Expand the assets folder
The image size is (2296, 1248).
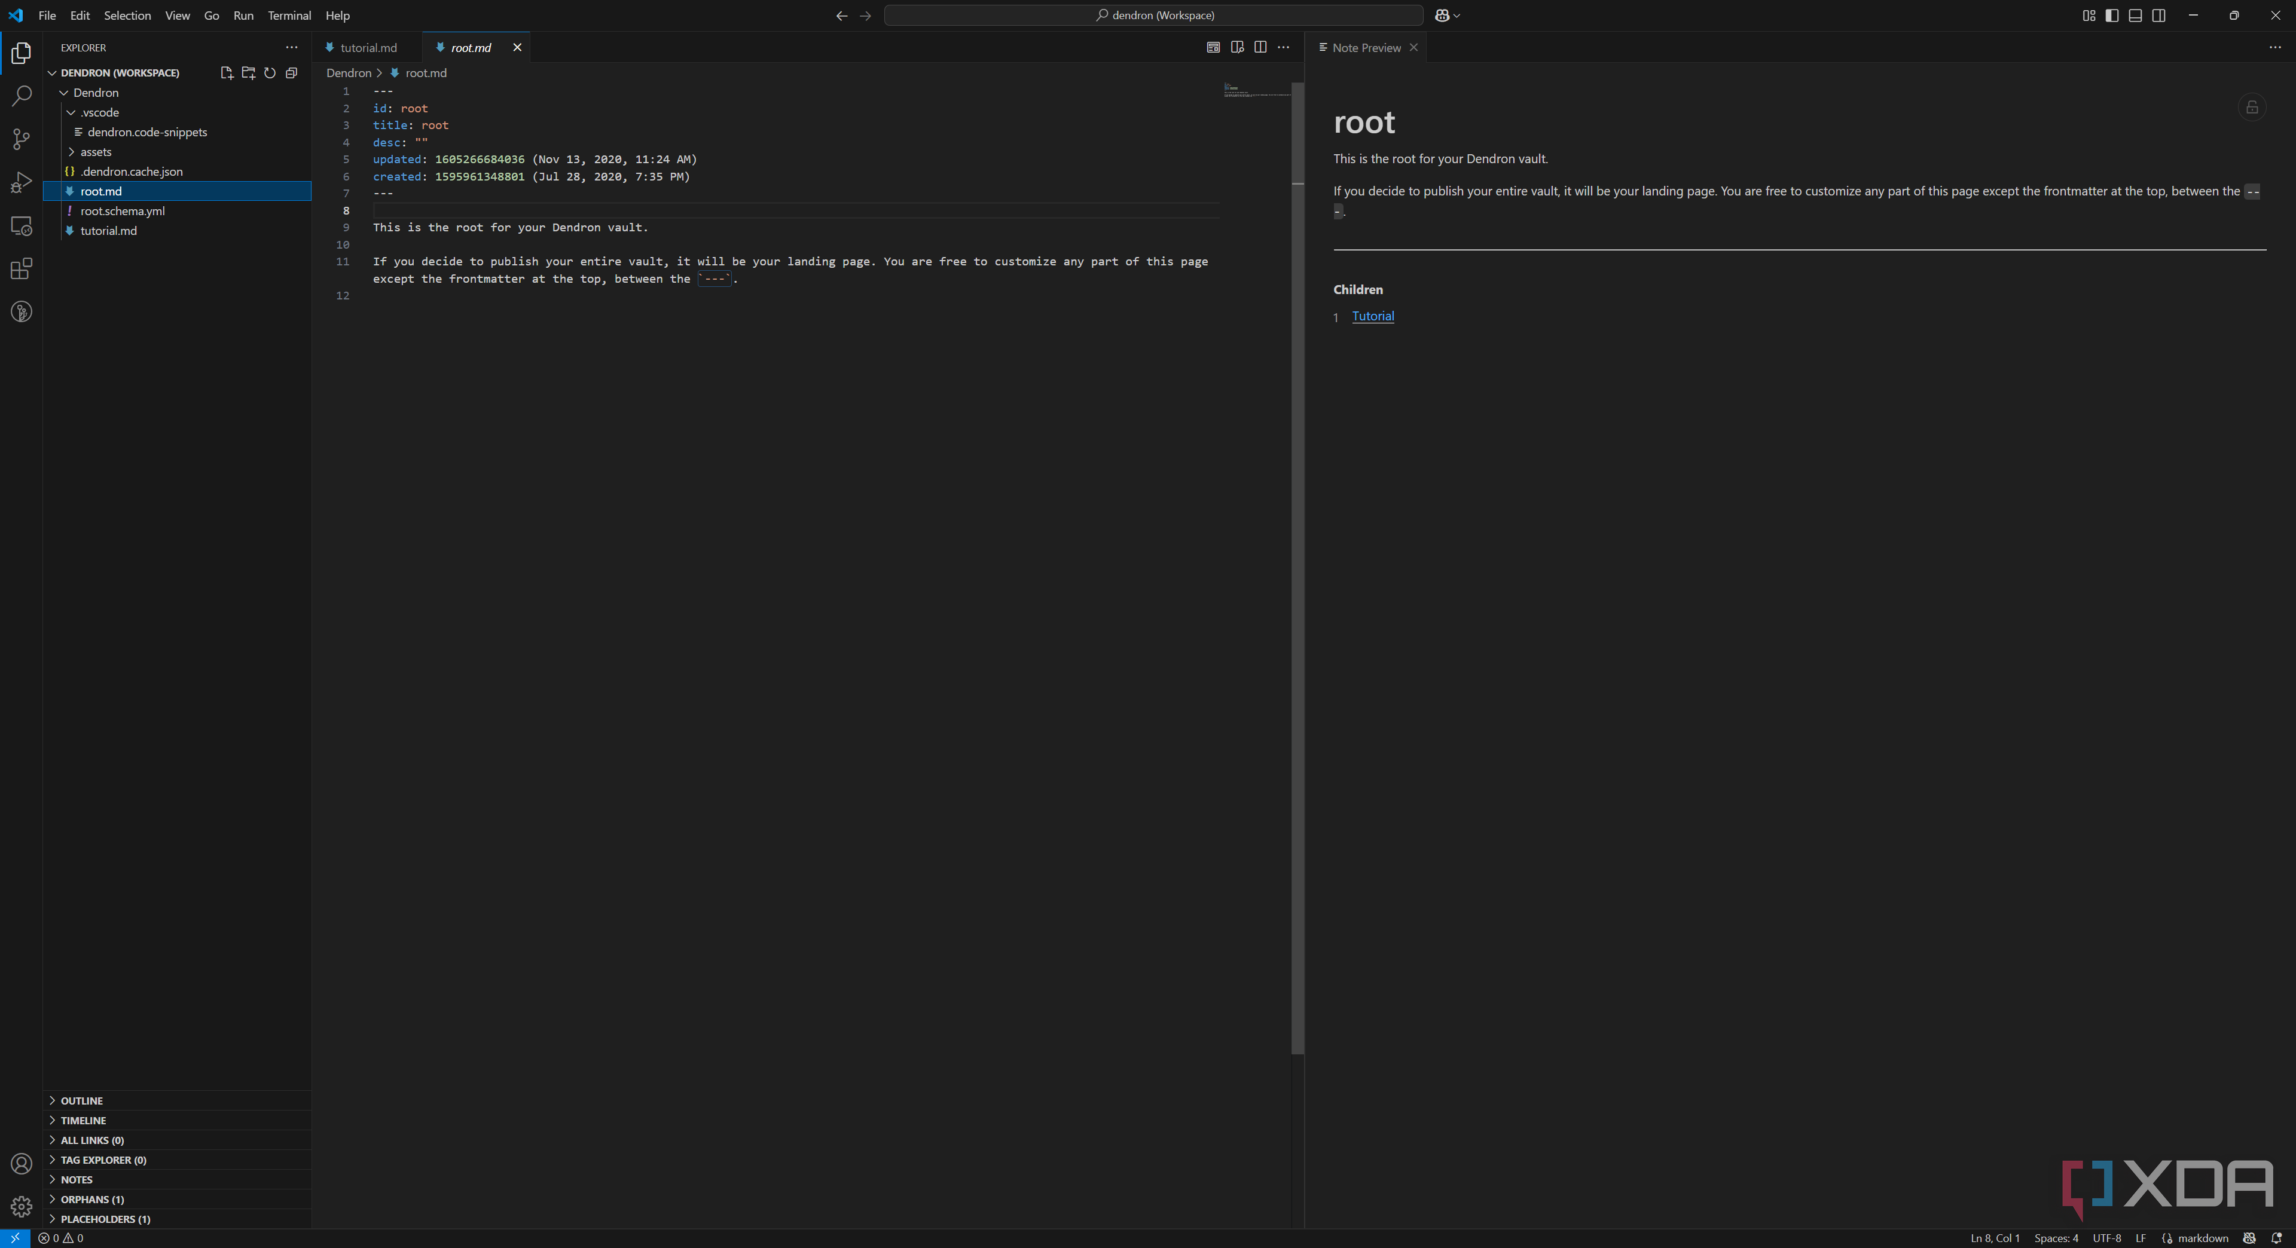[178, 152]
